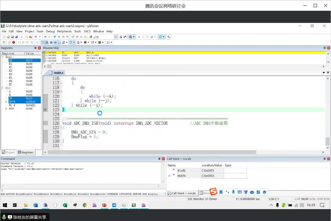Viewport: 331px width, 221px height.
Task: Toggle the Registers Window toolbar button
Action: 55,42
